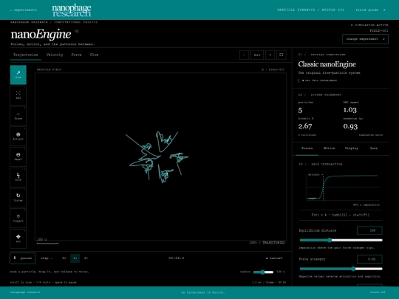
Task: Set playback speed to 1×
Action: 75,258
